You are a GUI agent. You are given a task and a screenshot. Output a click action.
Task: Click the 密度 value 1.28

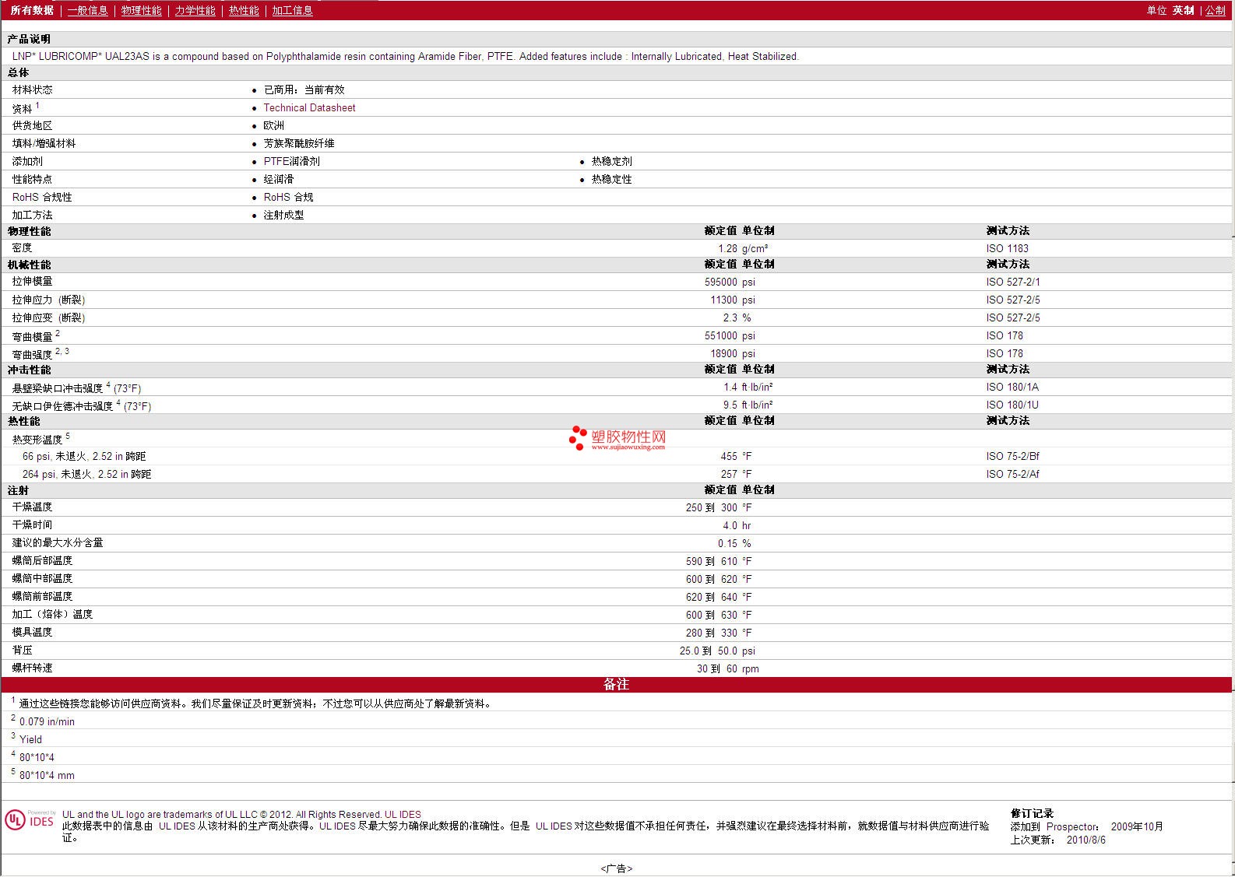[x=727, y=248]
